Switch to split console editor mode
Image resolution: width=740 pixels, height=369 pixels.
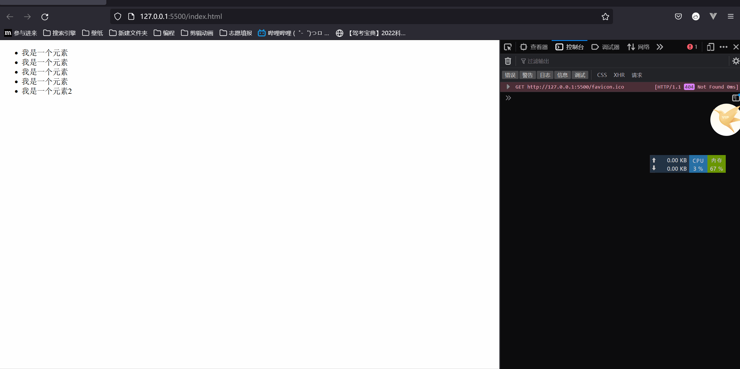pos(735,98)
